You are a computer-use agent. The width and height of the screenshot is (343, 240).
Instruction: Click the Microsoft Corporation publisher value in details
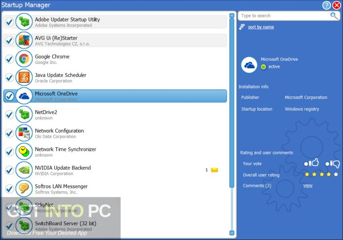(306, 98)
